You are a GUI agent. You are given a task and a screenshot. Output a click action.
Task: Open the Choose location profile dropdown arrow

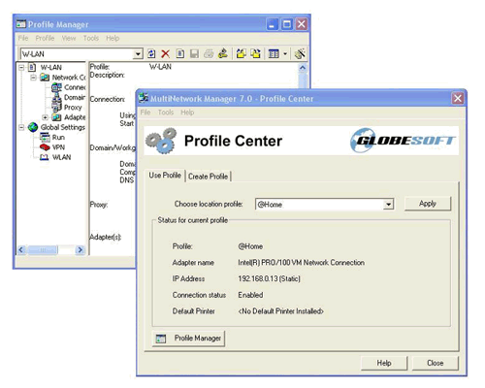pos(388,205)
